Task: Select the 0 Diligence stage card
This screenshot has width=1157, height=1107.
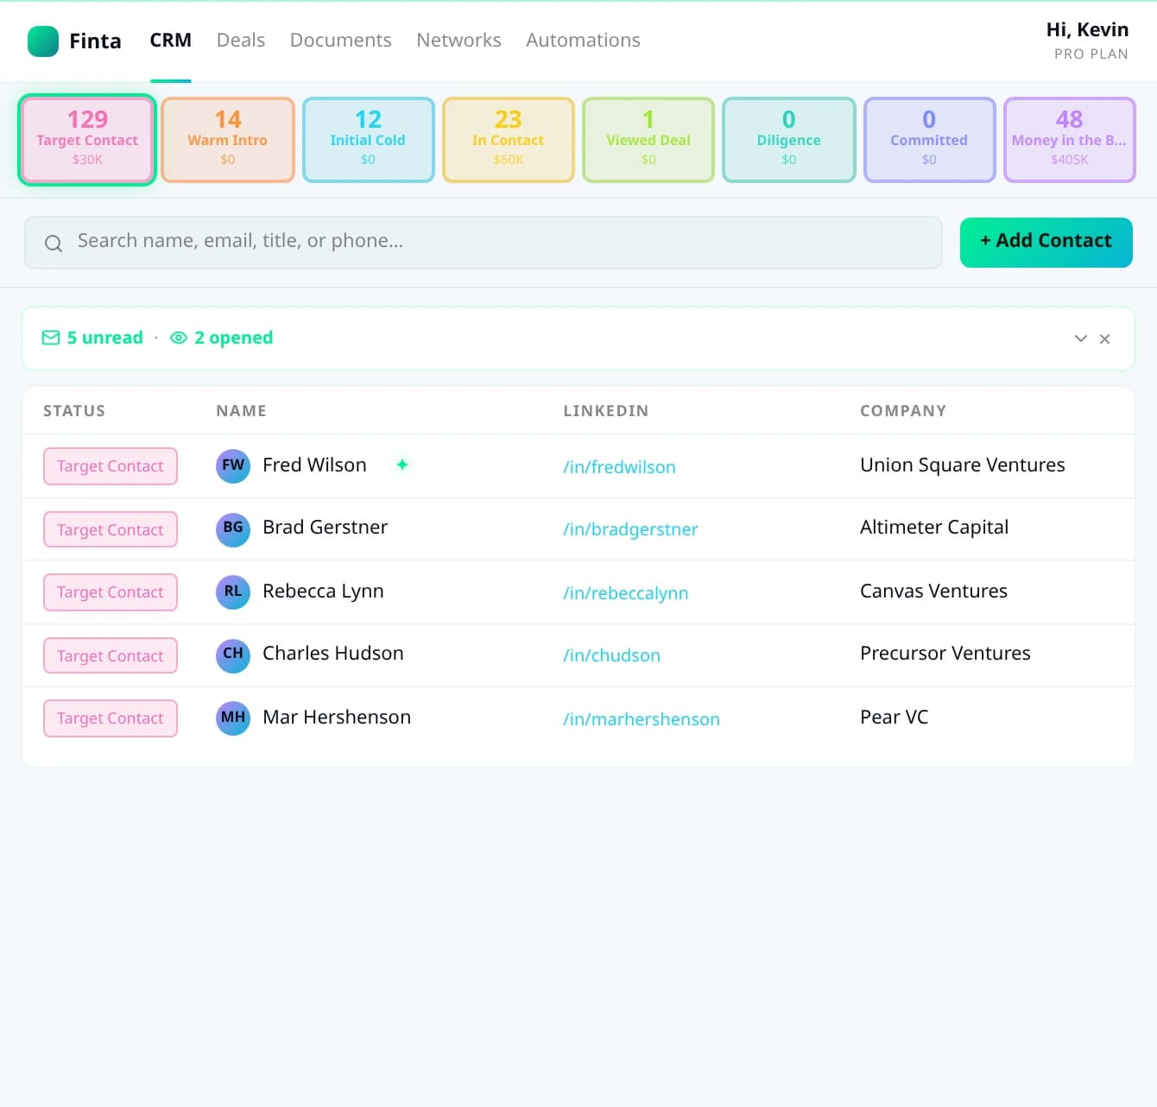Action: click(x=789, y=140)
